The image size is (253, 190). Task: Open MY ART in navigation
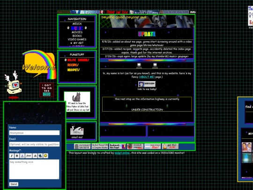click(78, 43)
